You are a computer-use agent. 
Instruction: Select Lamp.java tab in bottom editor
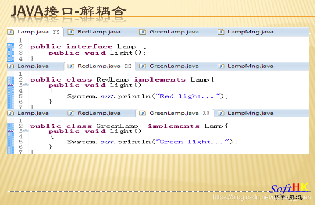click(x=33, y=113)
